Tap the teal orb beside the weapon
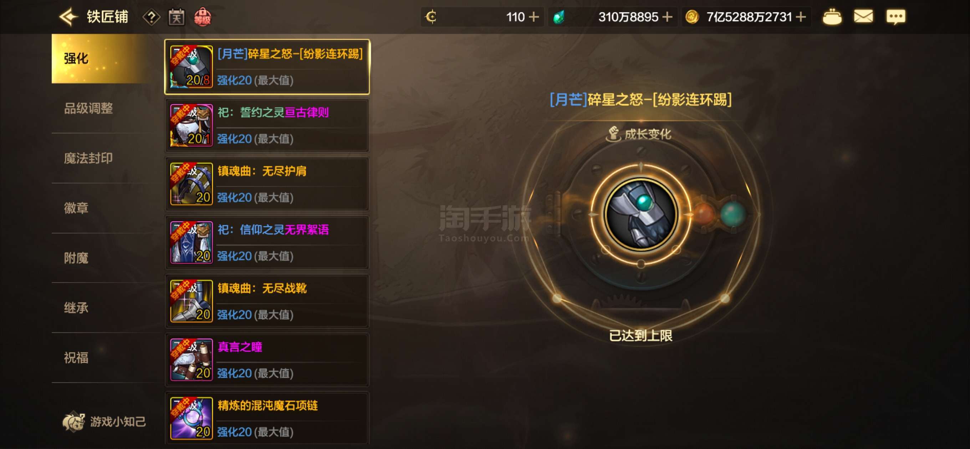Viewport: 970px width, 449px height. 732,214
